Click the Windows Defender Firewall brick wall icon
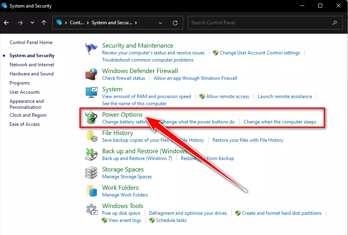The width and height of the screenshot is (348, 235). (91, 74)
